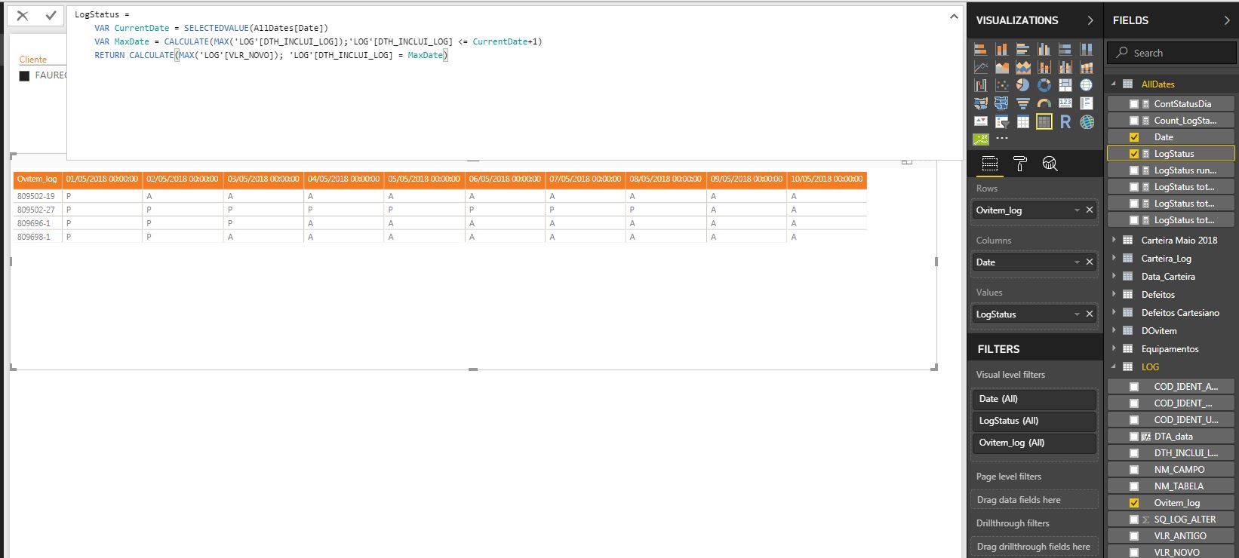Expand the Carteira Maio 2018 table
Viewport: 1239px width, 558px height.
click(1114, 240)
